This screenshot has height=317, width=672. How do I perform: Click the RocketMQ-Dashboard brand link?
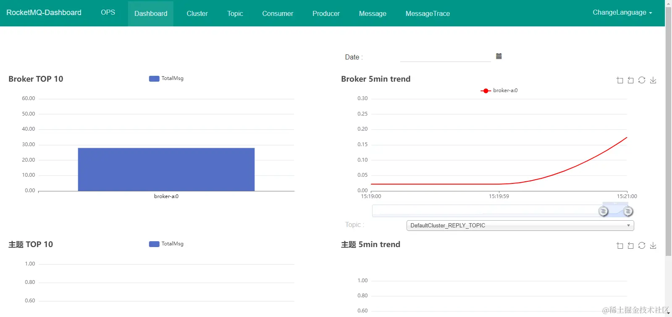pyautogui.click(x=44, y=13)
